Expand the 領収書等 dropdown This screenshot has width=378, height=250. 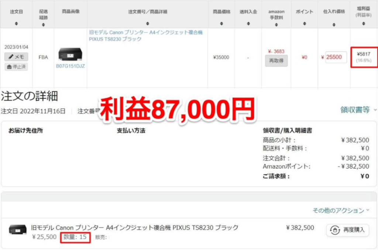358,110
